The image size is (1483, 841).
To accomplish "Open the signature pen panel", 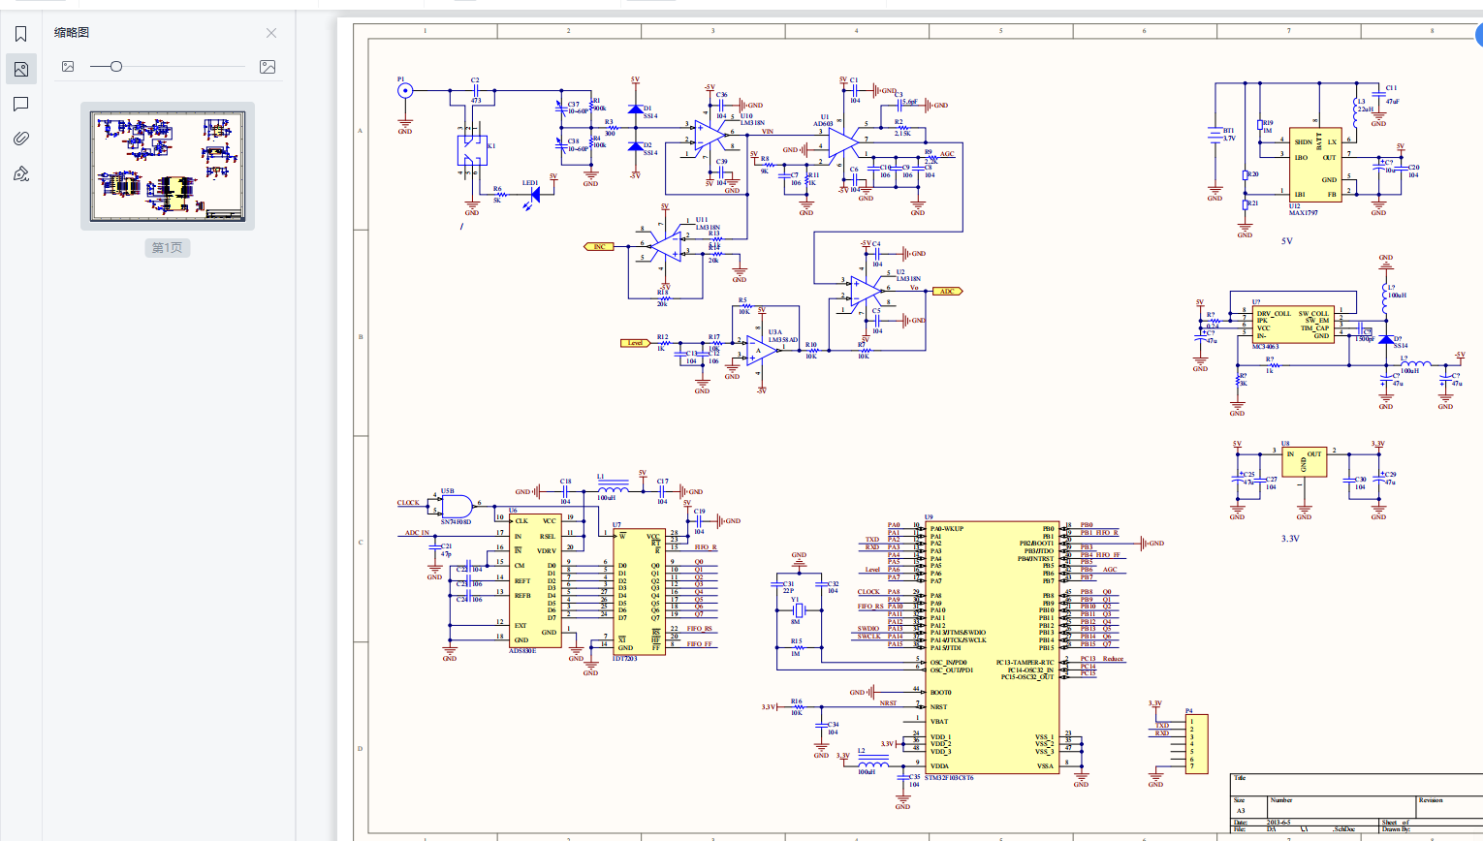I will coord(20,174).
